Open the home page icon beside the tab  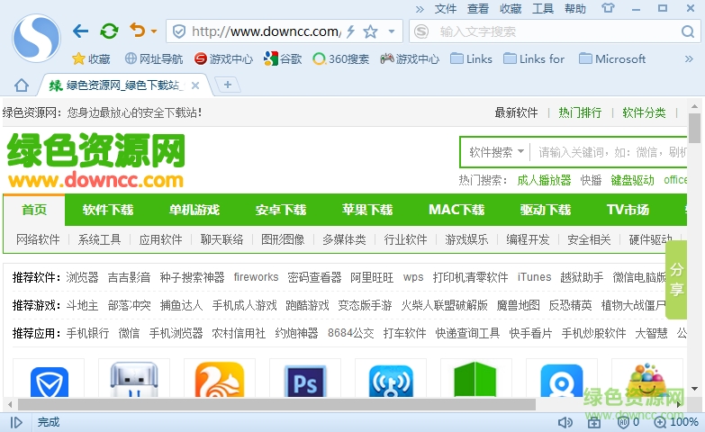tap(22, 85)
